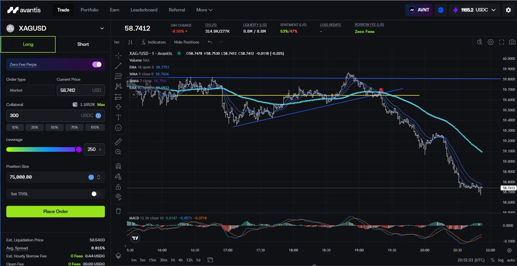Viewport: 517px width, 266px height.
Task: Open the Indicators dialog
Action: point(153,42)
